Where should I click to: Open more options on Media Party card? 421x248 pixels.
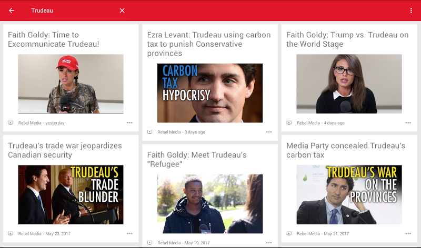coord(408,233)
